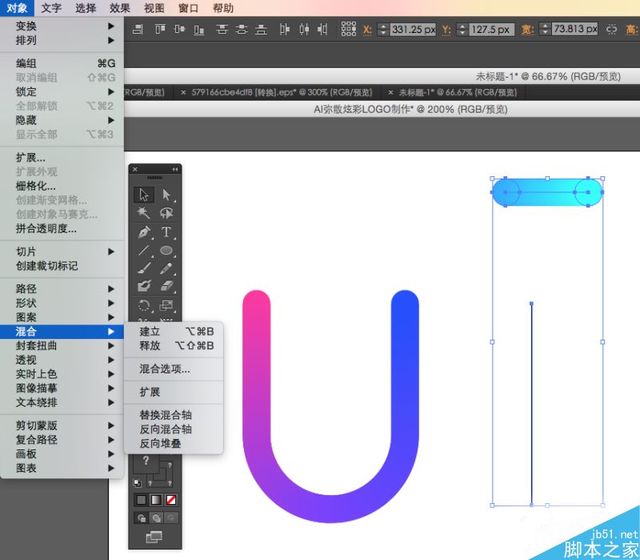Select the Pencil tool

click(x=166, y=268)
